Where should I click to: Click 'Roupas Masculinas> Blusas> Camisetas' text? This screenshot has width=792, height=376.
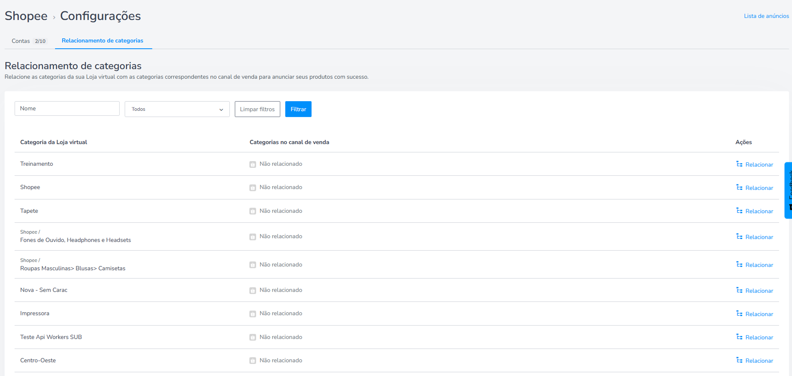(x=73, y=268)
